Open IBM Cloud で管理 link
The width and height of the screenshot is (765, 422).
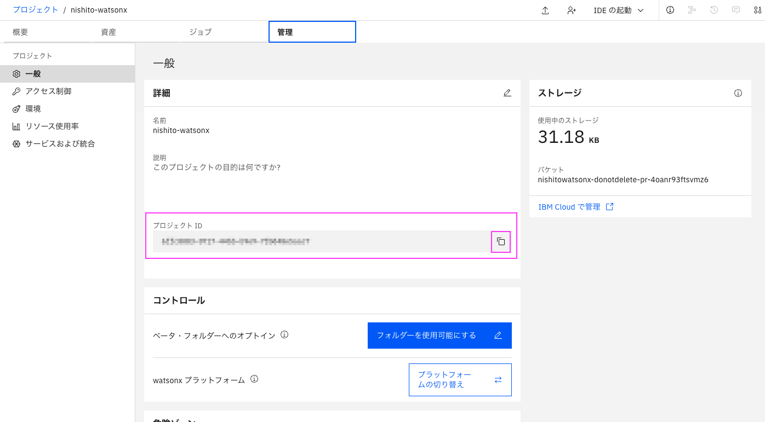click(569, 207)
